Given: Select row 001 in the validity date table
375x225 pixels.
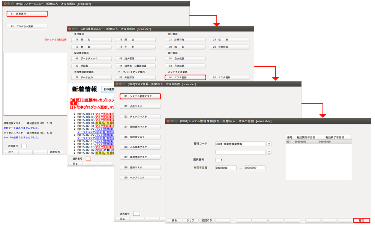Looking at the screenshot, I should [x=318, y=142].
